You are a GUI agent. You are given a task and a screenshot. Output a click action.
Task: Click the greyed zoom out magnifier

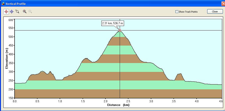click(30, 12)
